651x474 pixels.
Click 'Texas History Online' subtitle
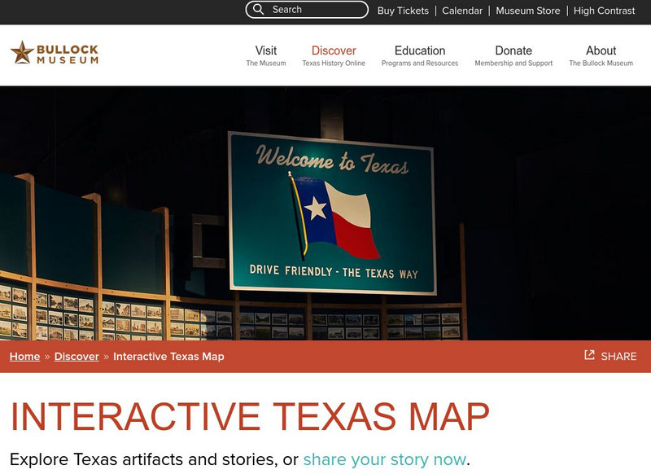[x=334, y=64]
